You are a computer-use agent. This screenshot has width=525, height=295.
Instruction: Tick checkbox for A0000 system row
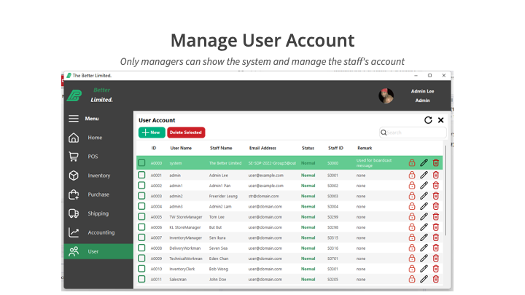click(x=141, y=162)
